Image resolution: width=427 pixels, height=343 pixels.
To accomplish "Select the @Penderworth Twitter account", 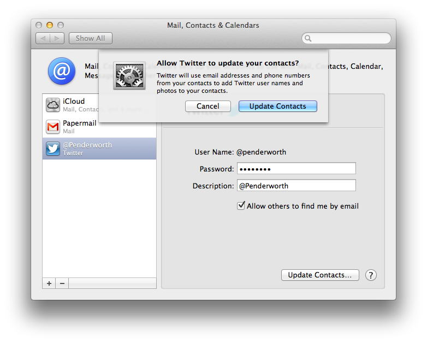I will [99, 149].
